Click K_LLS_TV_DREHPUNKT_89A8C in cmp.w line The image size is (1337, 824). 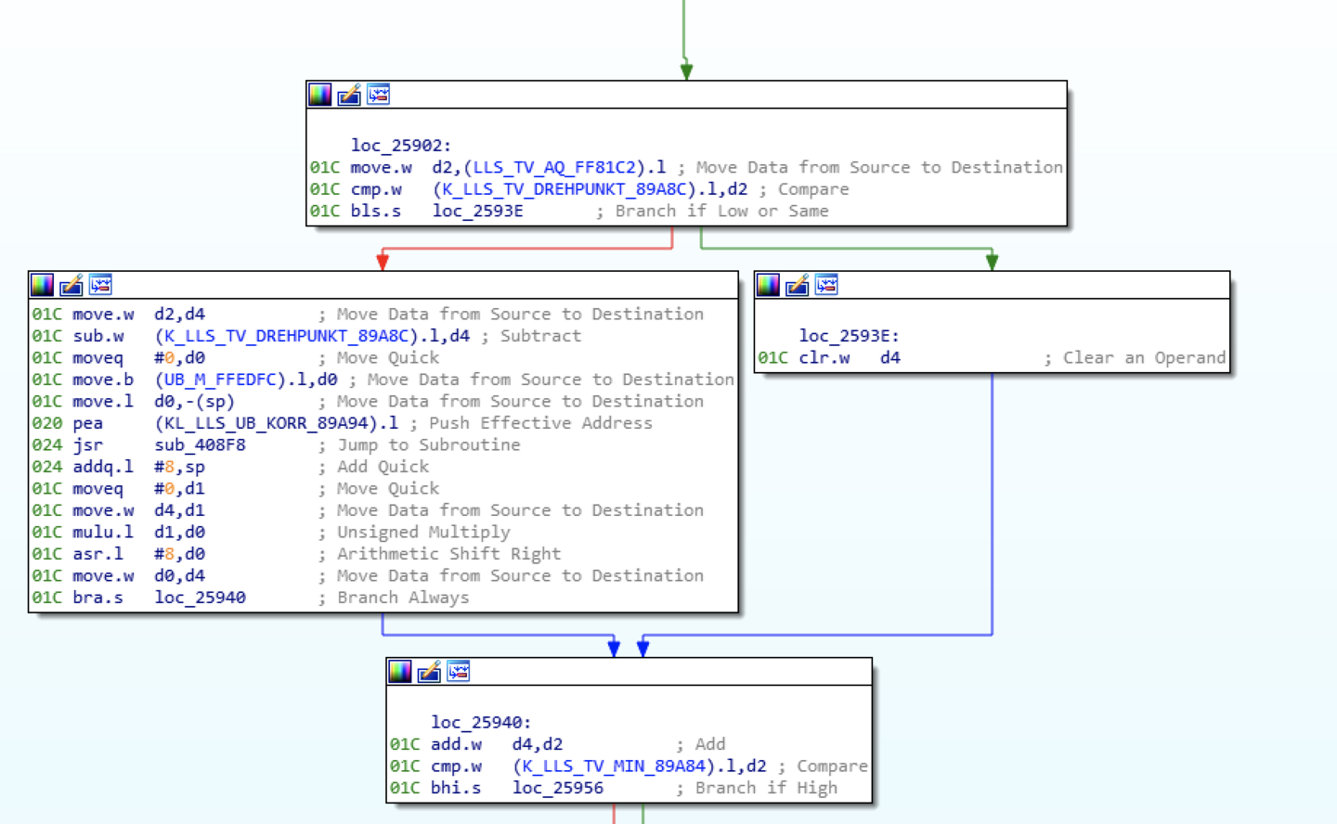pos(564,189)
